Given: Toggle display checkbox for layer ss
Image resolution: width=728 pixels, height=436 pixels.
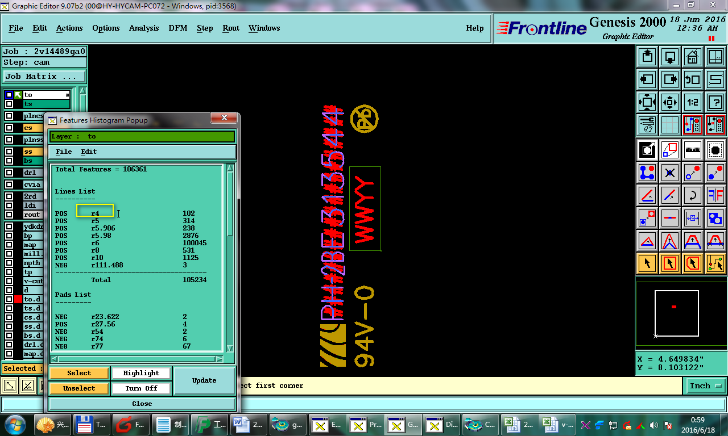Looking at the screenshot, I should click(9, 152).
